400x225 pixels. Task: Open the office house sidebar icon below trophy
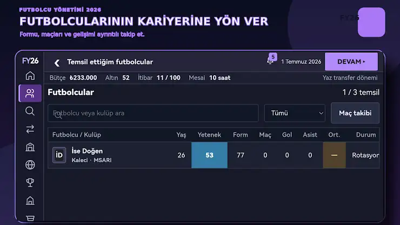pyautogui.click(x=30, y=201)
